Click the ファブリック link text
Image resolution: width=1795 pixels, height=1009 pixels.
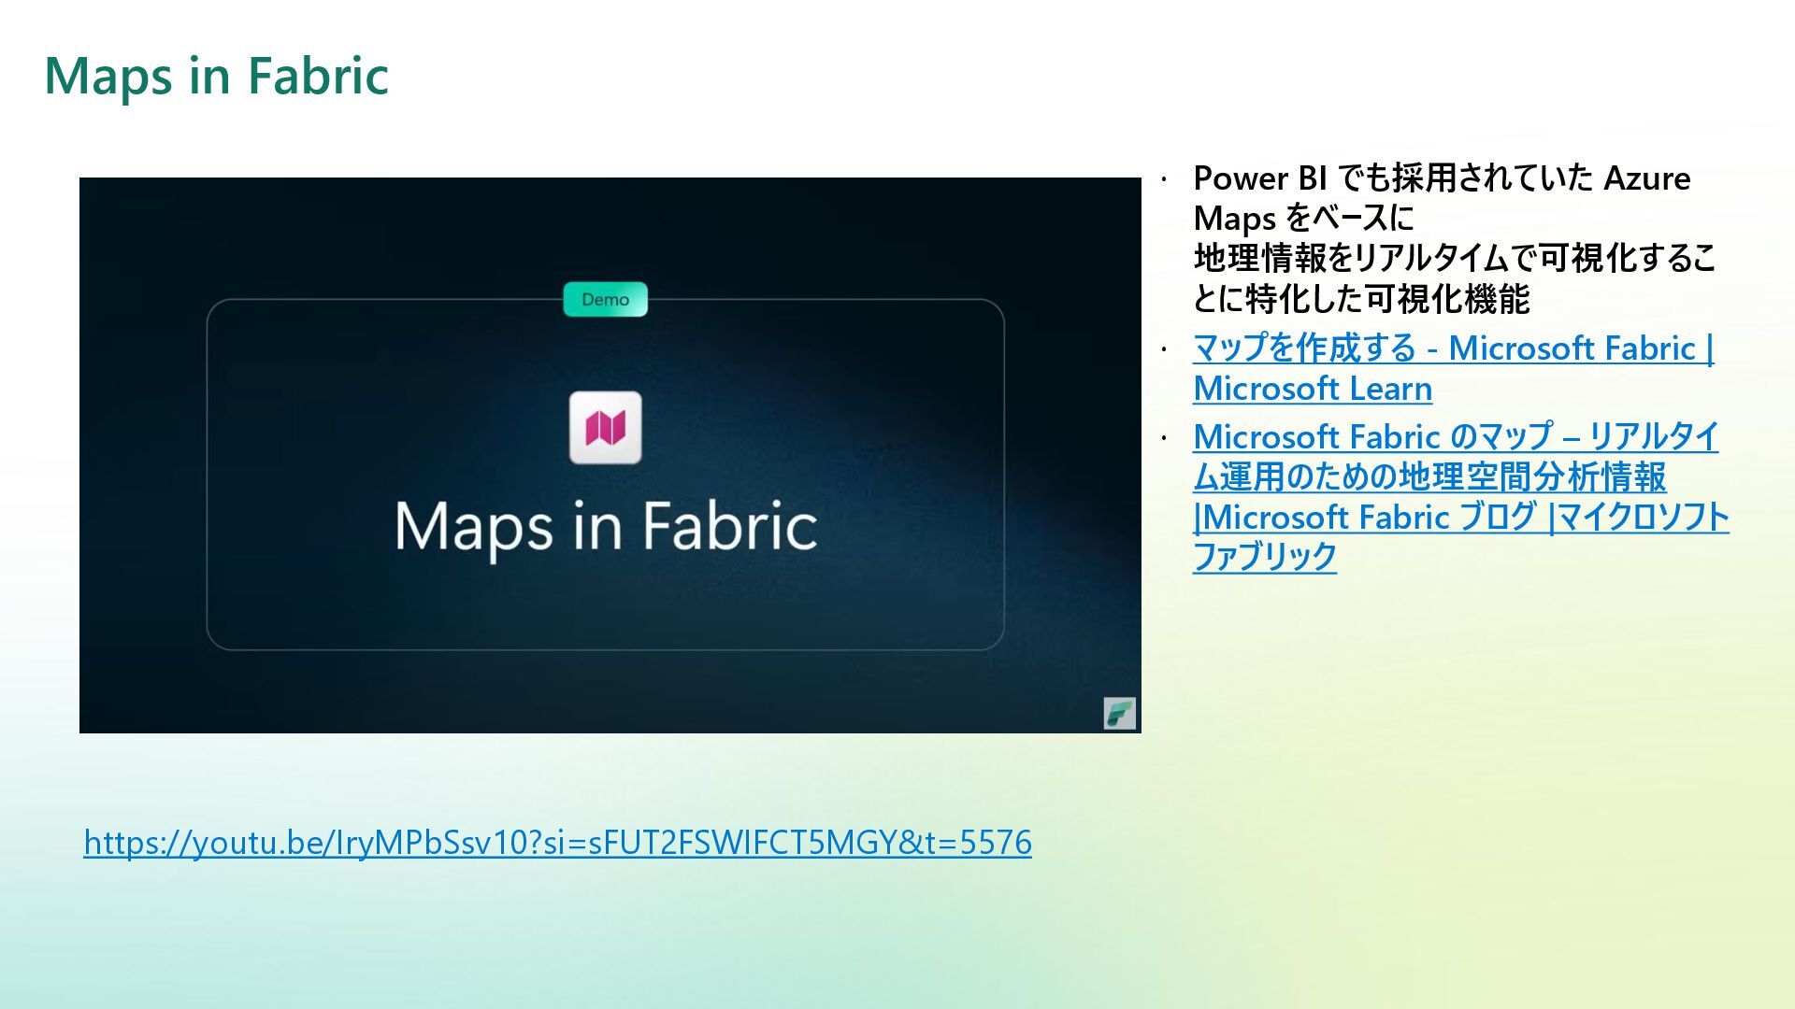point(1264,557)
